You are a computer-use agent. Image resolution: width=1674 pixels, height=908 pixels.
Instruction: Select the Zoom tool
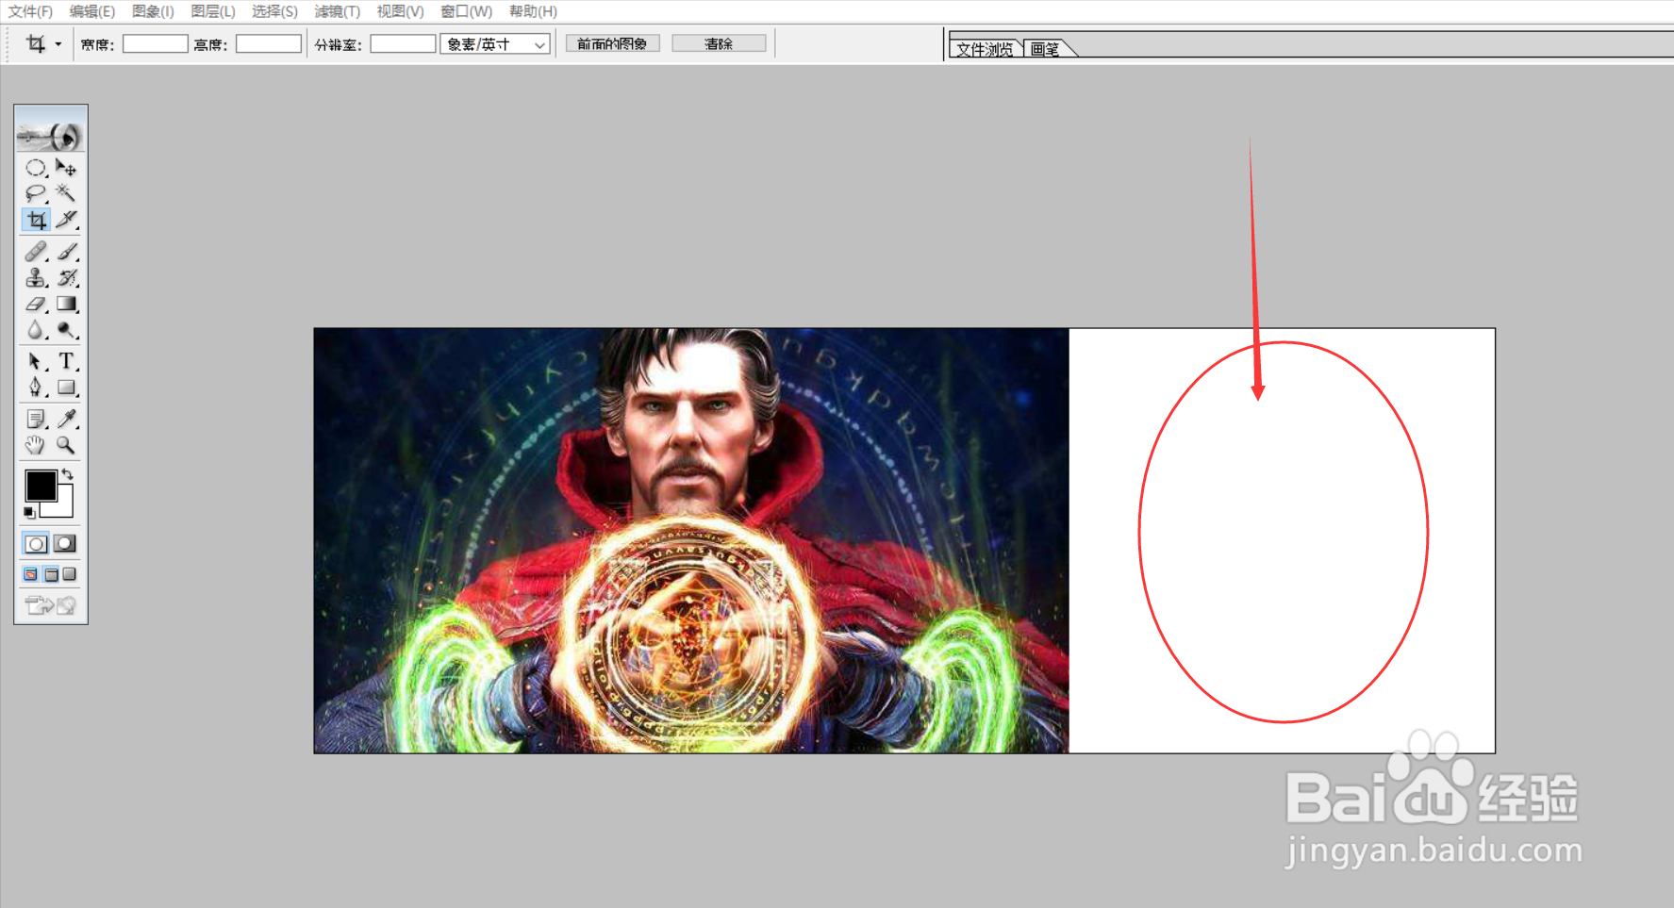(x=66, y=445)
